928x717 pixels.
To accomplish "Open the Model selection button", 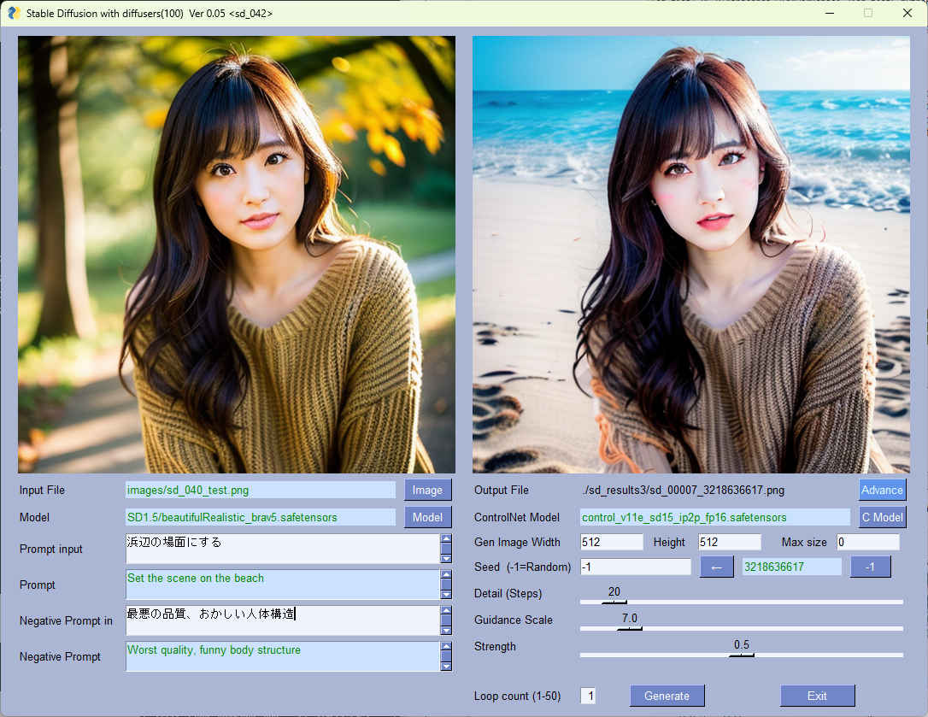I will (x=427, y=517).
